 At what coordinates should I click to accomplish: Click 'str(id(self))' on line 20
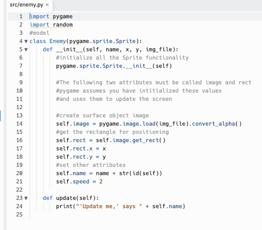[x=140, y=173]
